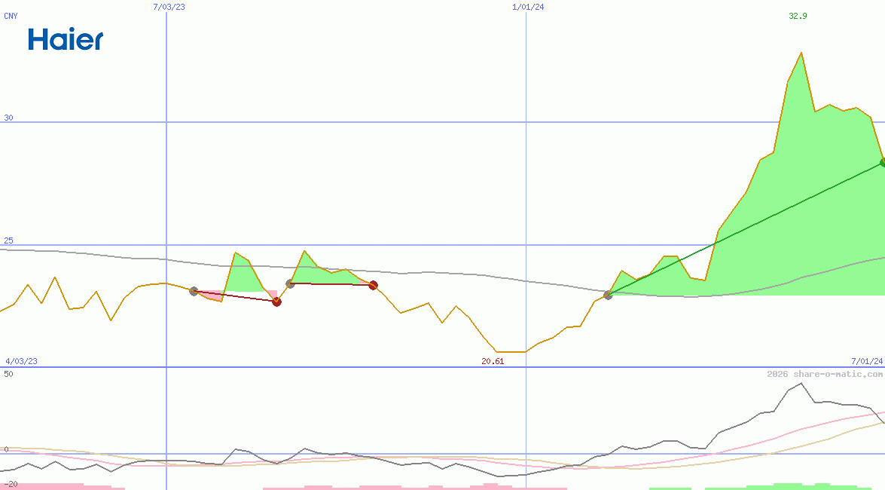Open the share-o-matic.com watermark link
Viewport: 885px width, 490px height.
pyautogui.click(x=825, y=374)
